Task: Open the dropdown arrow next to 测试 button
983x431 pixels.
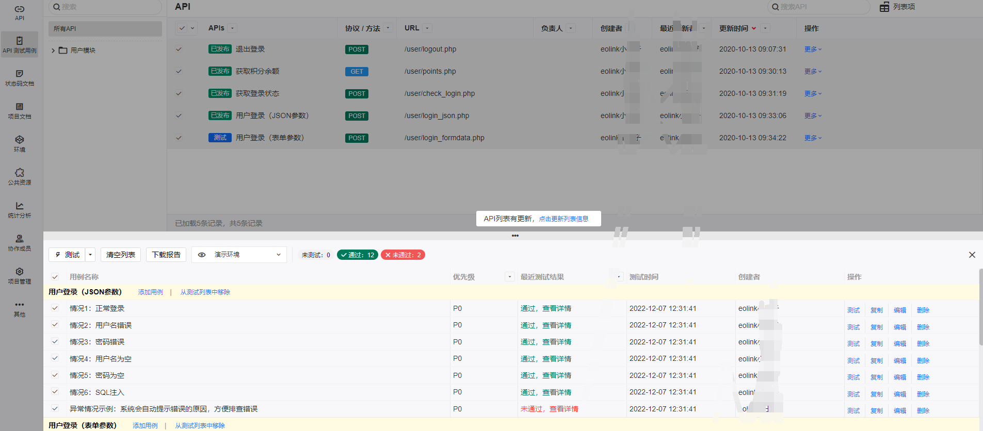Action: click(90, 255)
